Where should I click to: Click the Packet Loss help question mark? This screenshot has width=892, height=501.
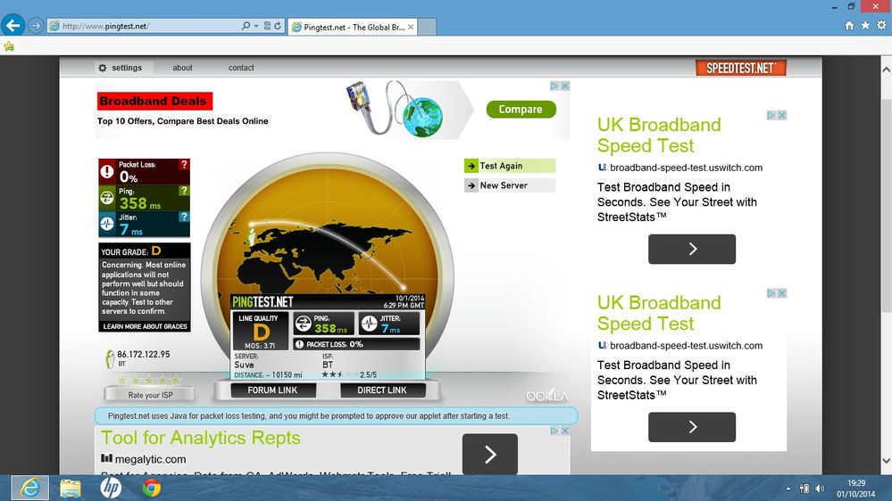184,165
